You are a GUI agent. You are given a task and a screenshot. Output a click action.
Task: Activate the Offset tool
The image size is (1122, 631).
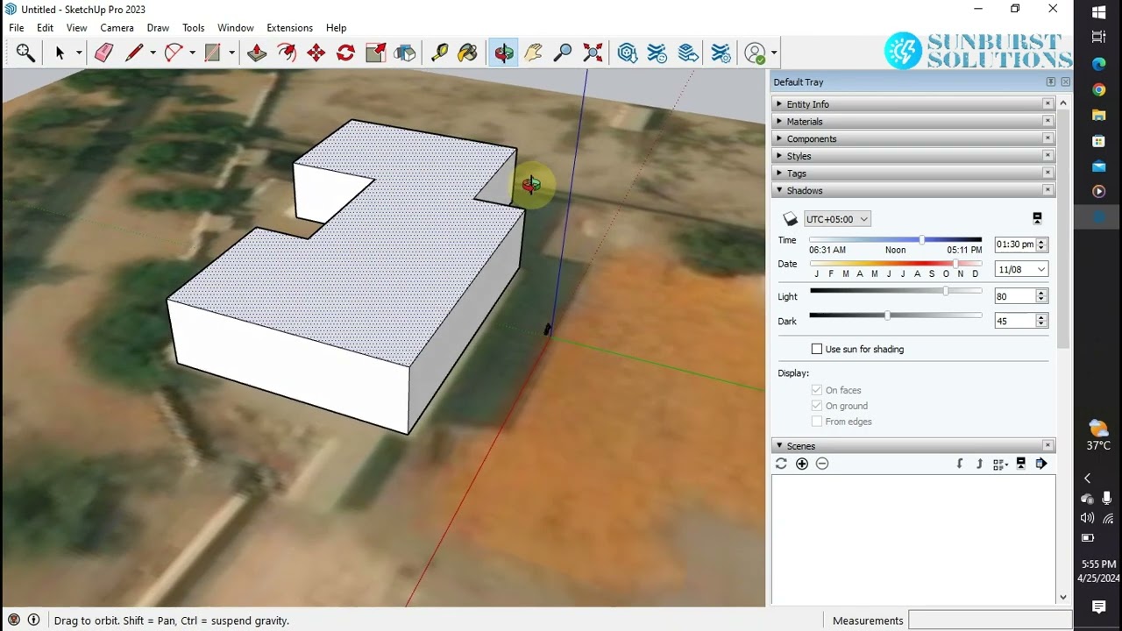click(x=287, y=53)
